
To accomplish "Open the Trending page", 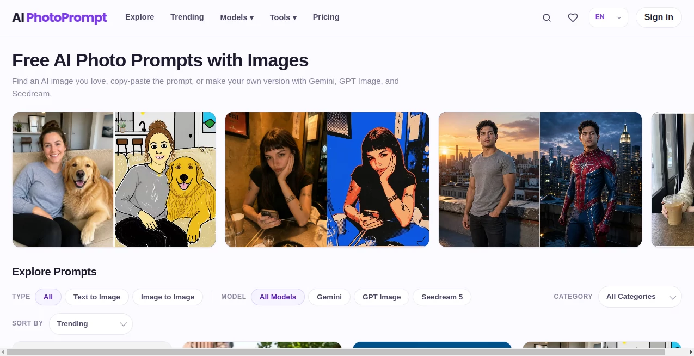I will coord(187,17).
